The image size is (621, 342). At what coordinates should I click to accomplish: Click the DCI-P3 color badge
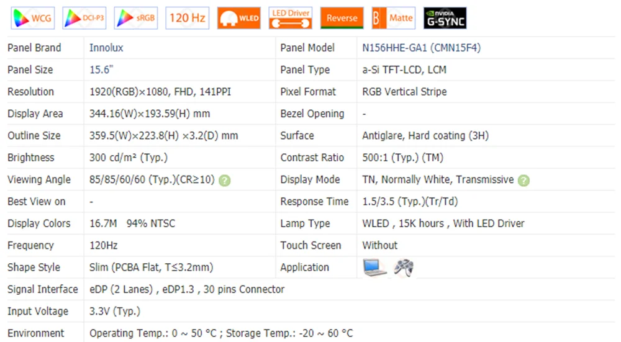click(x=84, y=18)
